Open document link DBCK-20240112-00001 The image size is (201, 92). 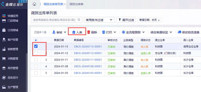[x=88, y=53]
